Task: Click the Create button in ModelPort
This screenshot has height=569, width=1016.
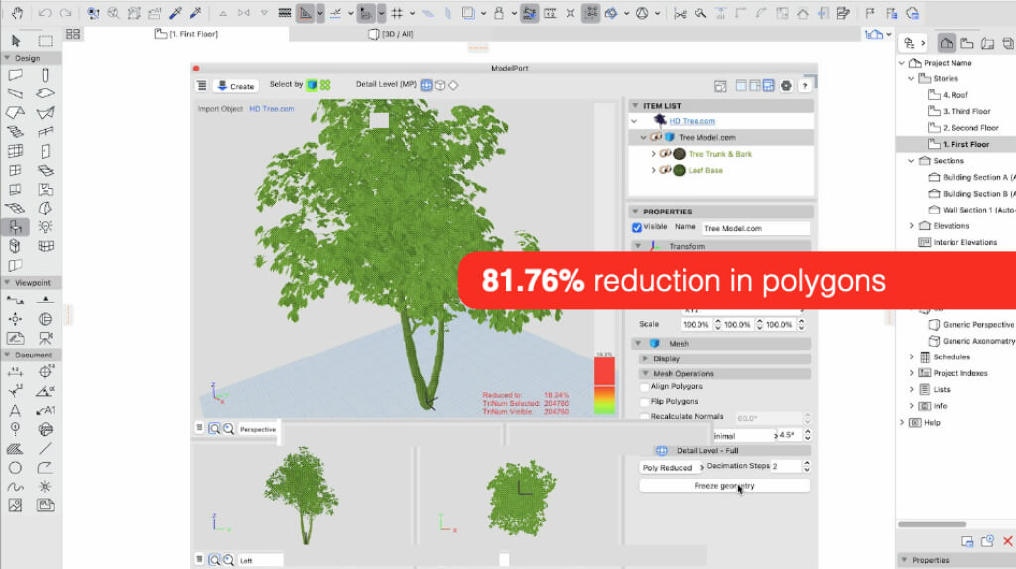Action: pyautogui.click(x=236, y=86)
